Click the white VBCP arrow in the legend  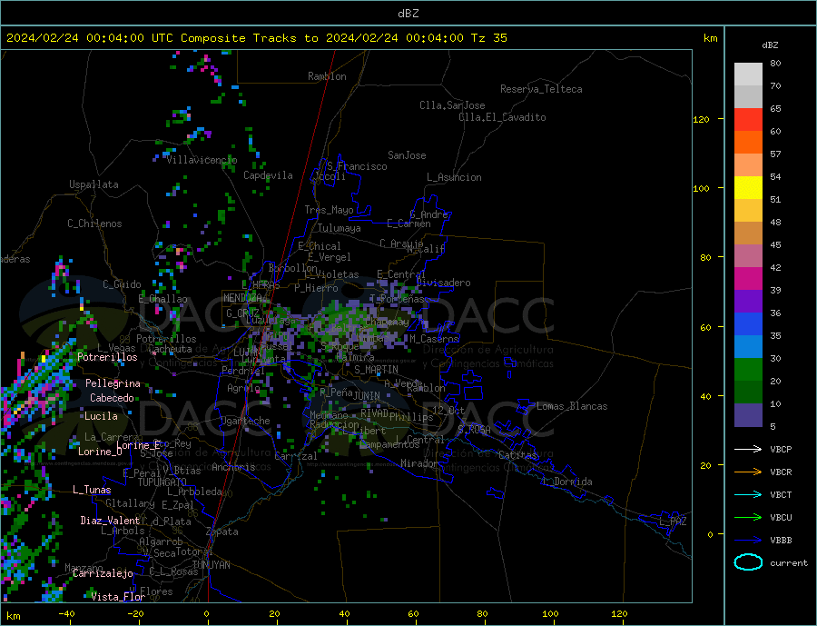click(x=748, y=449)
